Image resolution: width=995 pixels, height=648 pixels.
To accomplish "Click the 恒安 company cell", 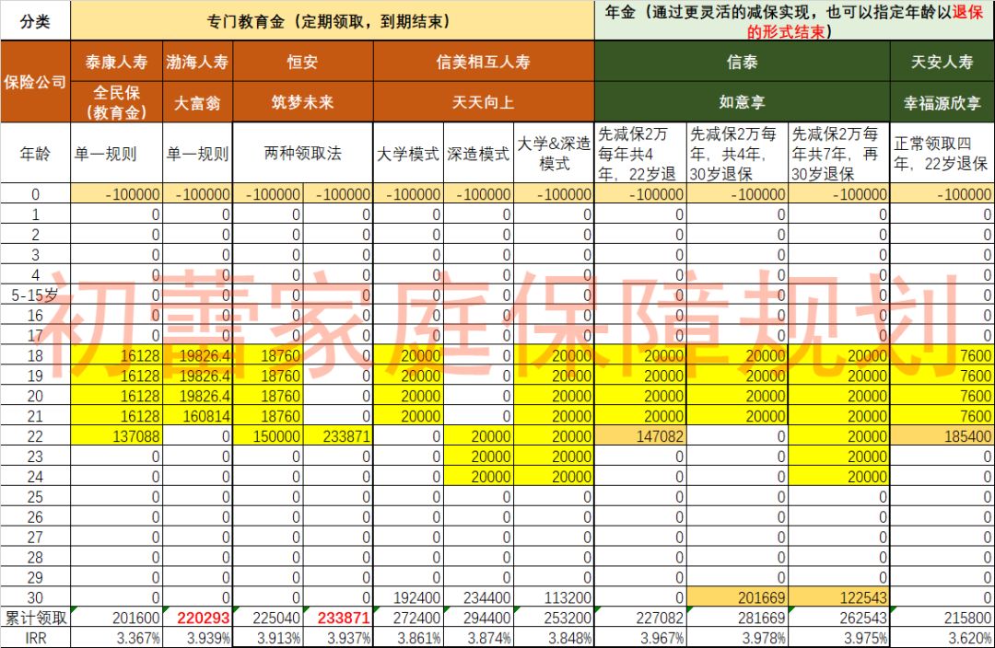I will coord(303,62).
